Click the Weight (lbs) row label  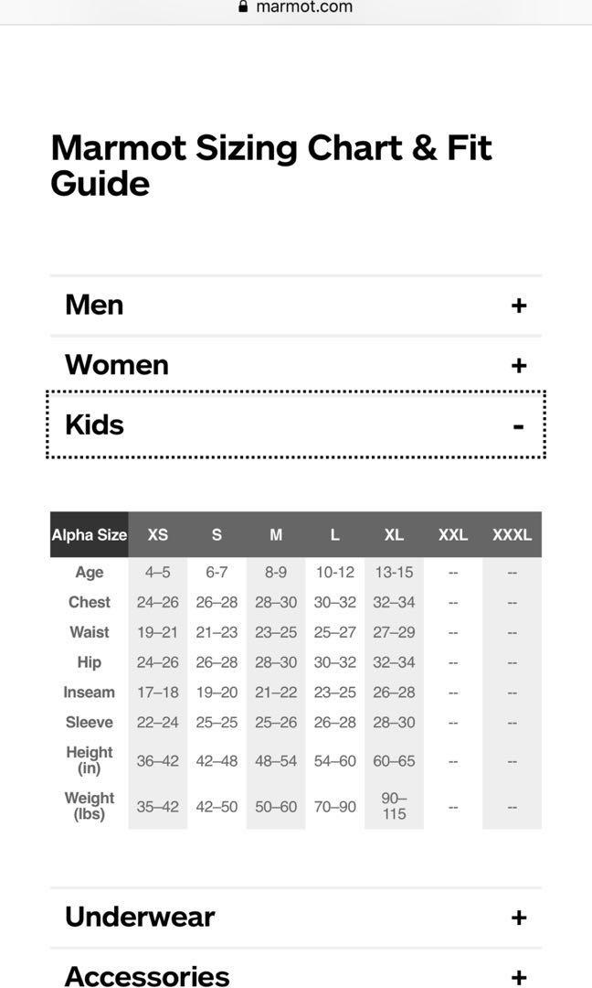point(90,806)
